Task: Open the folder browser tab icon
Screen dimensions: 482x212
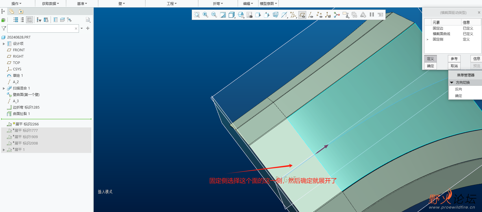Action: pyautogui.click(x=12, y=11)
